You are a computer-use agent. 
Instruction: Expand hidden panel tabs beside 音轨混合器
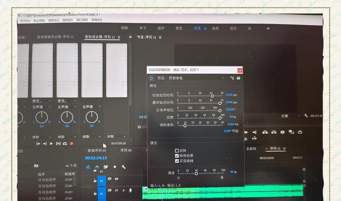click(x=130, y=37)
